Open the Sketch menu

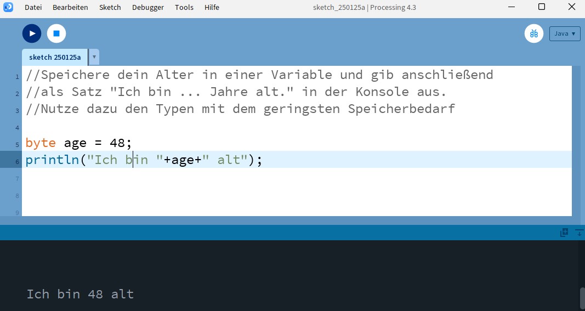[110, 7]
